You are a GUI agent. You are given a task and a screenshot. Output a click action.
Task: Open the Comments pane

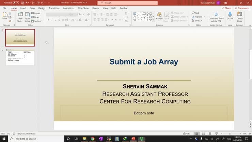click(x=241, y=8)
